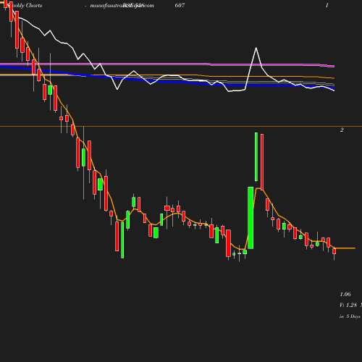
Task: Click the peak of the white indicator line
Action: click(x=256, y=48)
